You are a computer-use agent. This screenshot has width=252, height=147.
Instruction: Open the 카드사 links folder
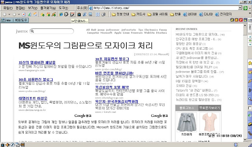coord(138,14)
